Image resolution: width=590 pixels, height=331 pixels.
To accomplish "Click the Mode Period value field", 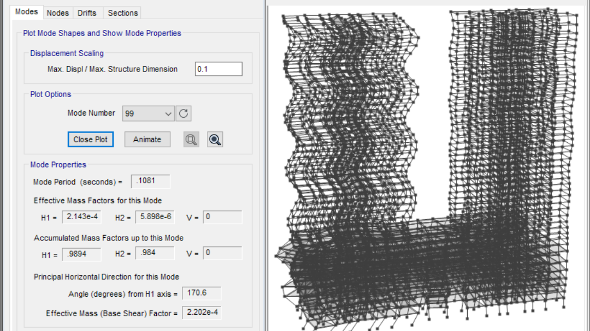I will [x=150, y=182].
